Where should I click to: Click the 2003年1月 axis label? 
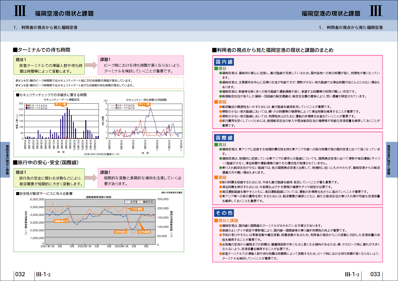(122, 246)
